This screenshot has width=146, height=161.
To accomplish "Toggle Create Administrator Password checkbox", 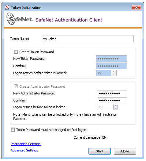I will click(16, 86).
